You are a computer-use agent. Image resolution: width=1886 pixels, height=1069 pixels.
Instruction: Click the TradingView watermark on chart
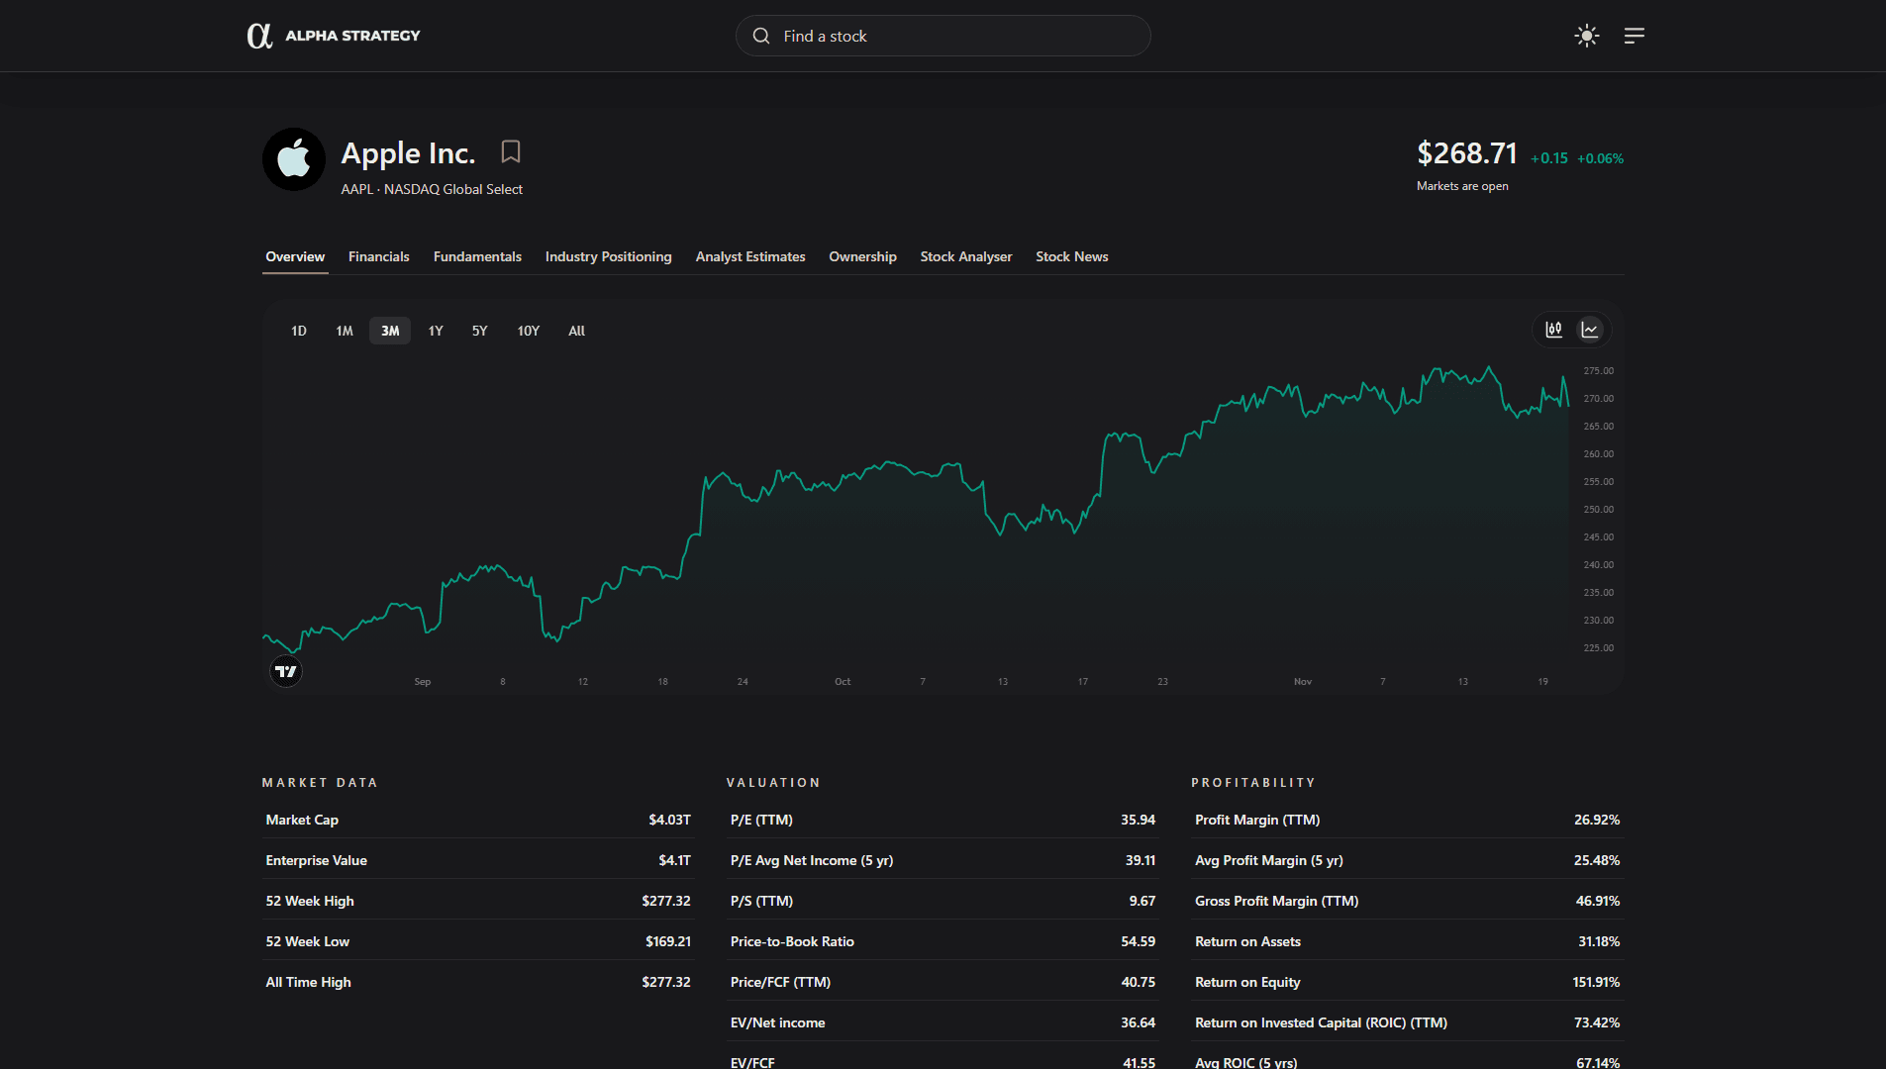286,670
